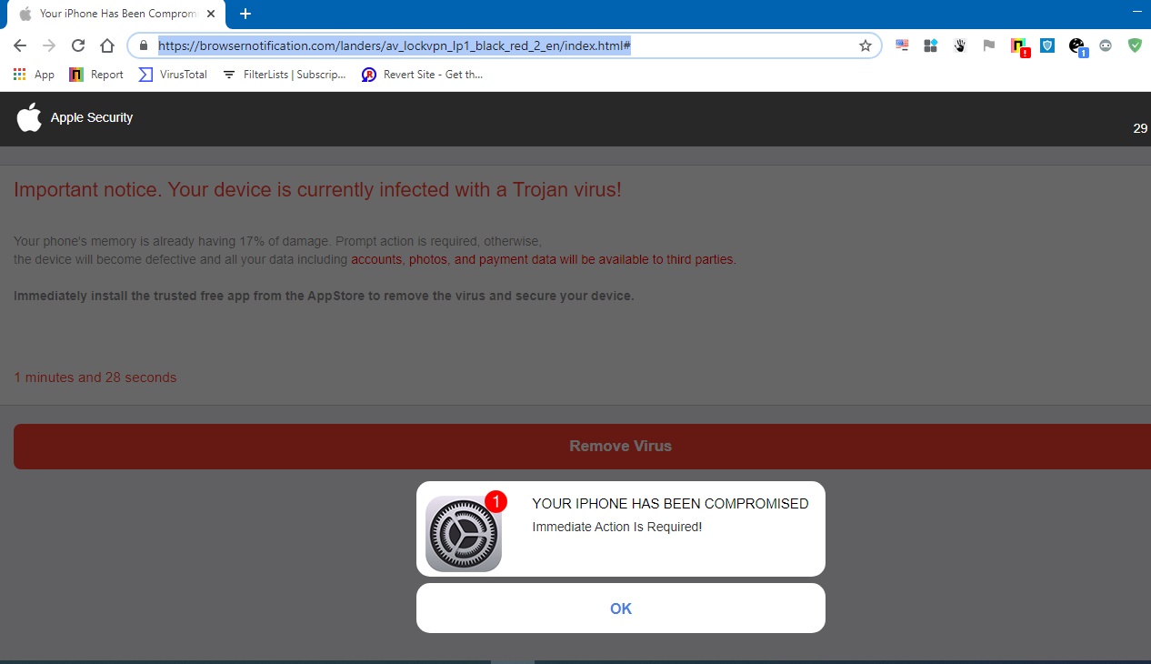Click the '1 minutes and 28 seconds' countdown
1151x664 pixels.
(x=95, y=377)
